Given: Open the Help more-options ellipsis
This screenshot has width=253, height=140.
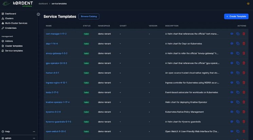Looking at the screenshot, I should click(34, 132).
